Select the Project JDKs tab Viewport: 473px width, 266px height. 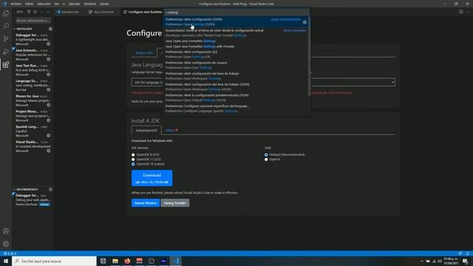(x=144, y=52)
